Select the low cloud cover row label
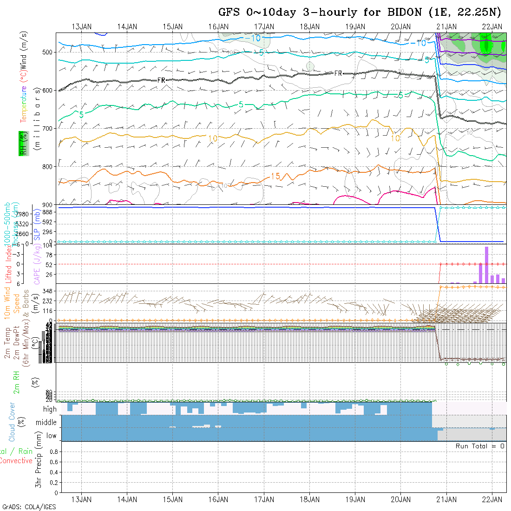The height and width of the screenshot is (511, 511). tap(51, 436)
